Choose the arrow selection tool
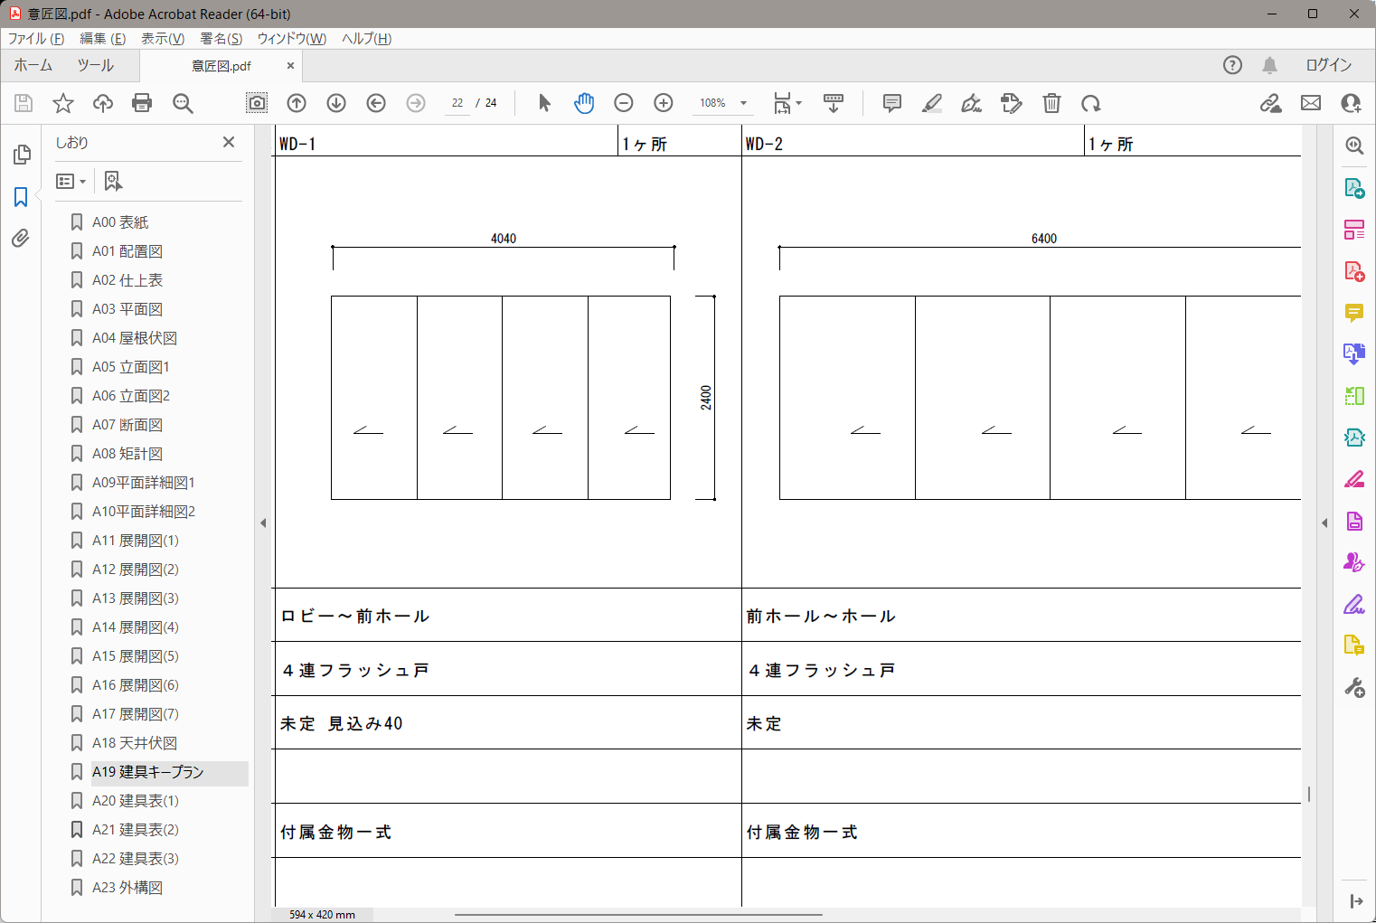1376x923 pixels. coord(544,103)
